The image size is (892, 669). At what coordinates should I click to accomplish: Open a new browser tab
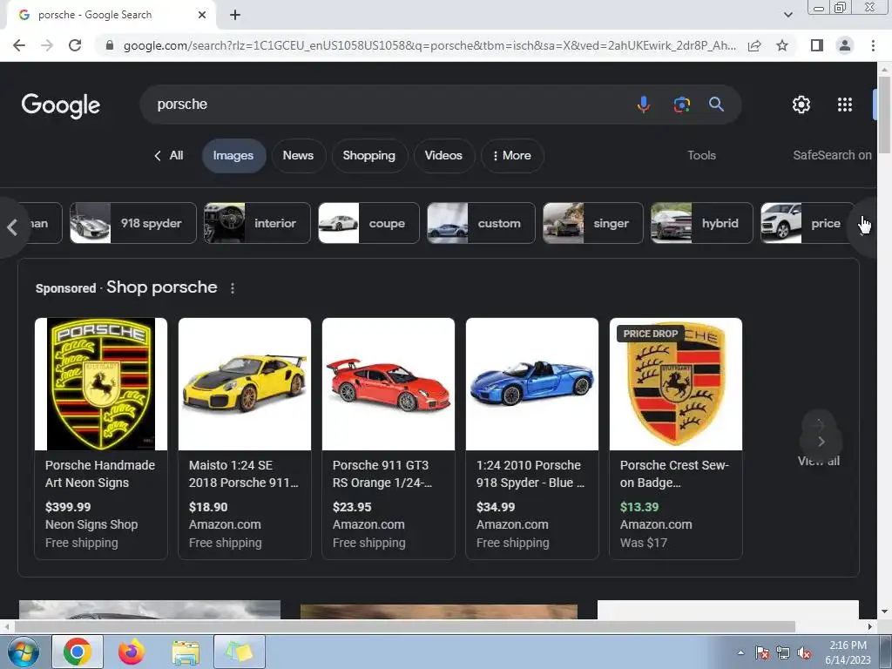pos(235,15)
